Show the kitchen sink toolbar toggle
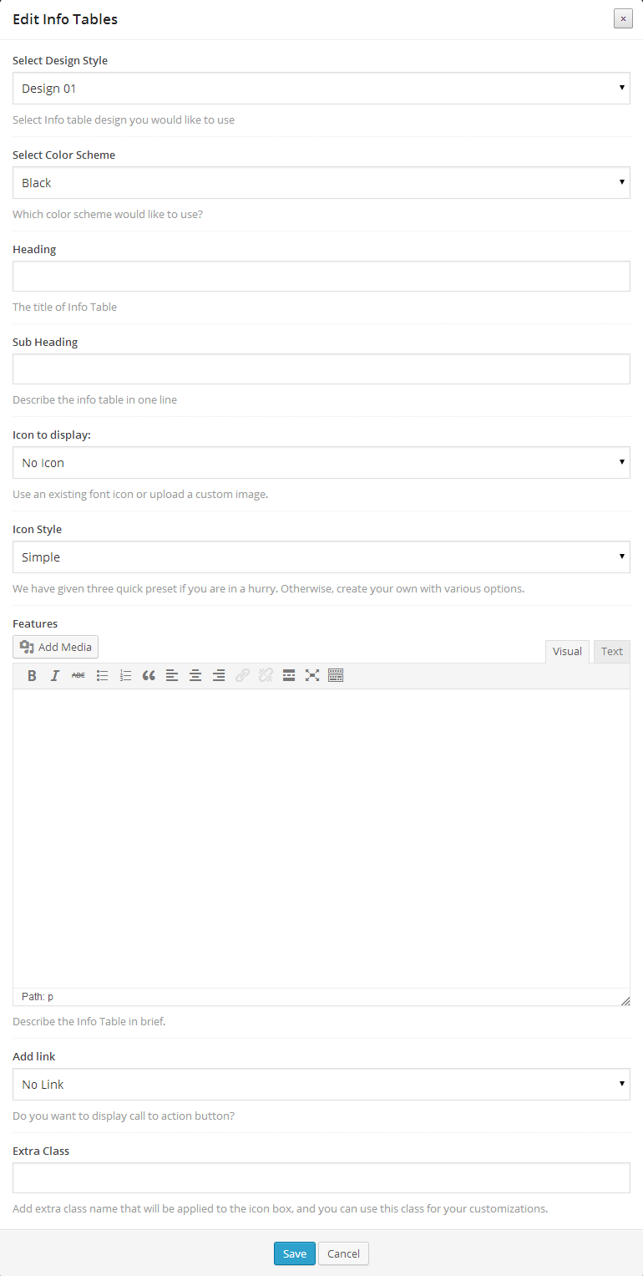Screen dimensions: 643x1276 tap(336, 676)
